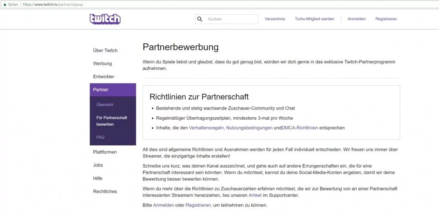Image resolution: width=439 pixels, height=216 pixels.
Task: Open the Entwickler sidebar item
Action: coord(104,77)
